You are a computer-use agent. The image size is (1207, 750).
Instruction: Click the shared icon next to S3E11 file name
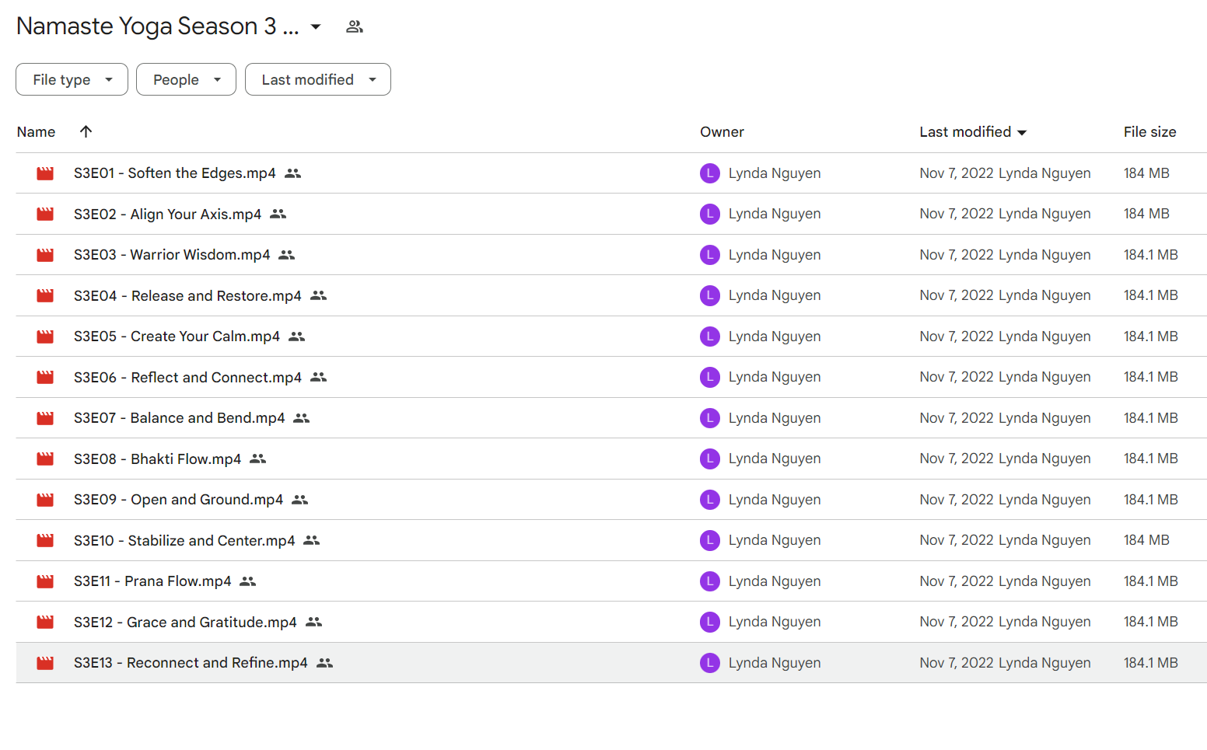248,581
